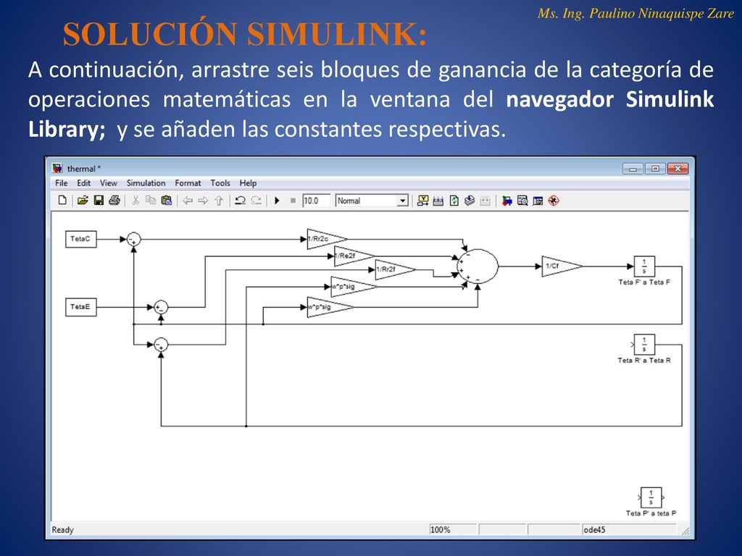
Task: Select the integrator labeled Teta P' a teta P
Action: (651, 497)
